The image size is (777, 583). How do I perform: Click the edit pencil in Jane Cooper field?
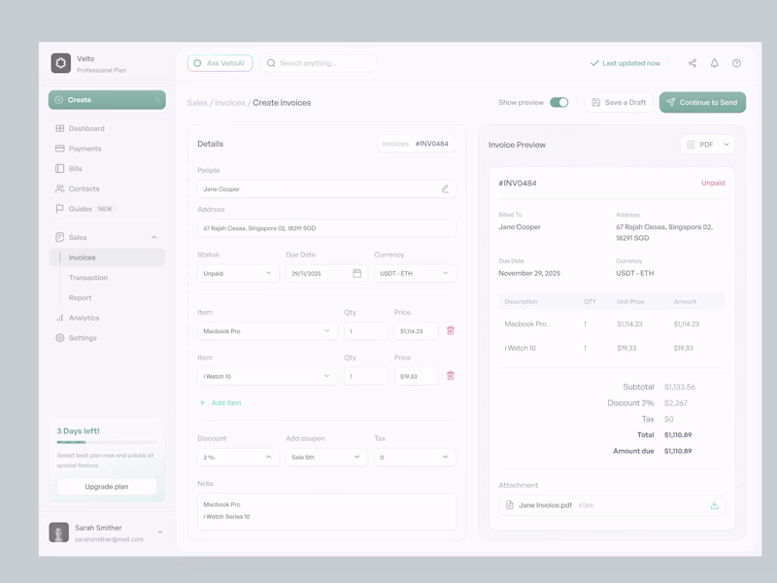tap(445, 189)
